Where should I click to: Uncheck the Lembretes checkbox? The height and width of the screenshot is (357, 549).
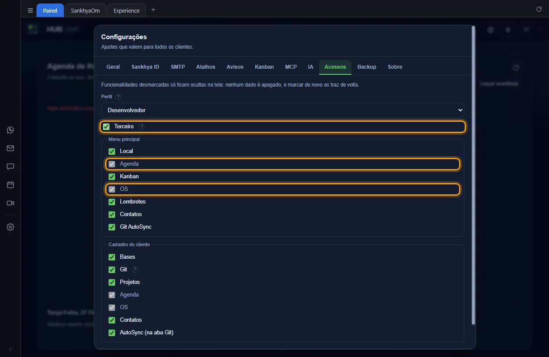pyautogui.click(x=112, y=202)
